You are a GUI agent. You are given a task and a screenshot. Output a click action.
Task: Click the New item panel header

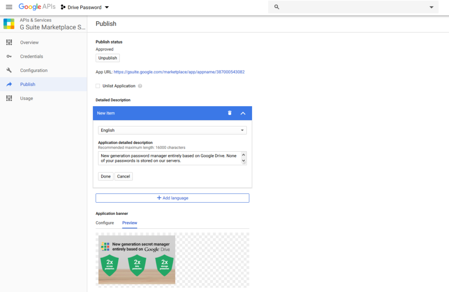(x=172, y=113)
